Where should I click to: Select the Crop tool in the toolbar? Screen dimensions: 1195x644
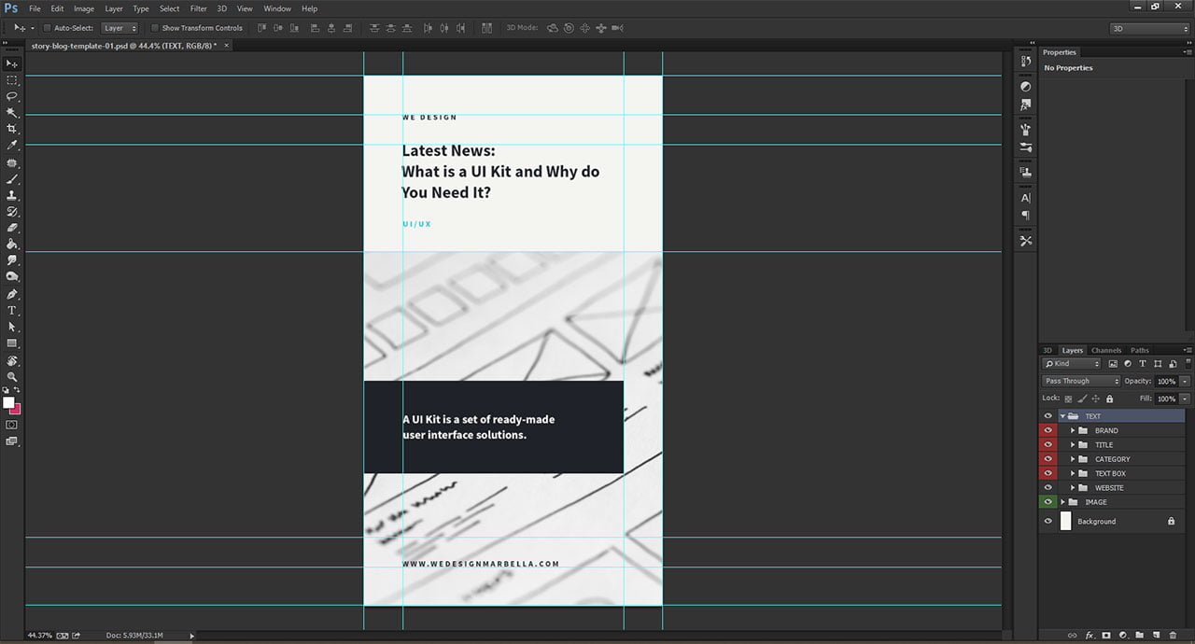pyautogui.click(x=12, y=129)
